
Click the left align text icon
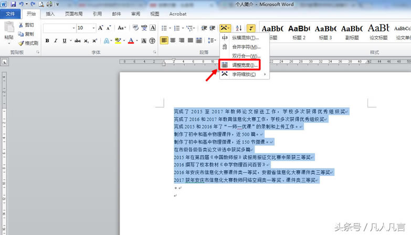coord(164,41)
